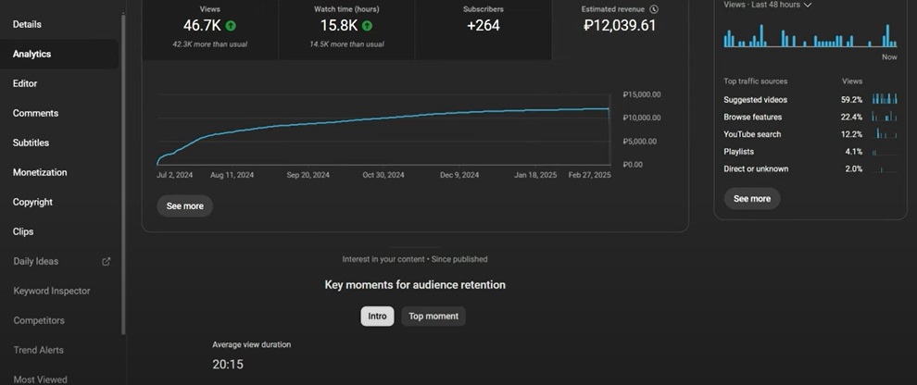Screen dimensions: 917x385
Task: Click the clock icon beside Estimated revenue
Action: point(654,9)
